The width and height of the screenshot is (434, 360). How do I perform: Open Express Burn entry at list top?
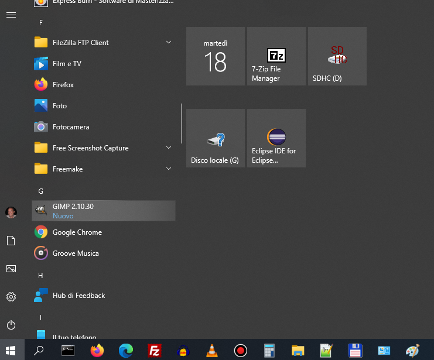click(104, 3)
